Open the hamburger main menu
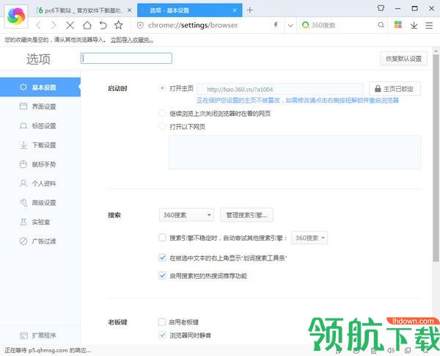 [x=429, y=25]
